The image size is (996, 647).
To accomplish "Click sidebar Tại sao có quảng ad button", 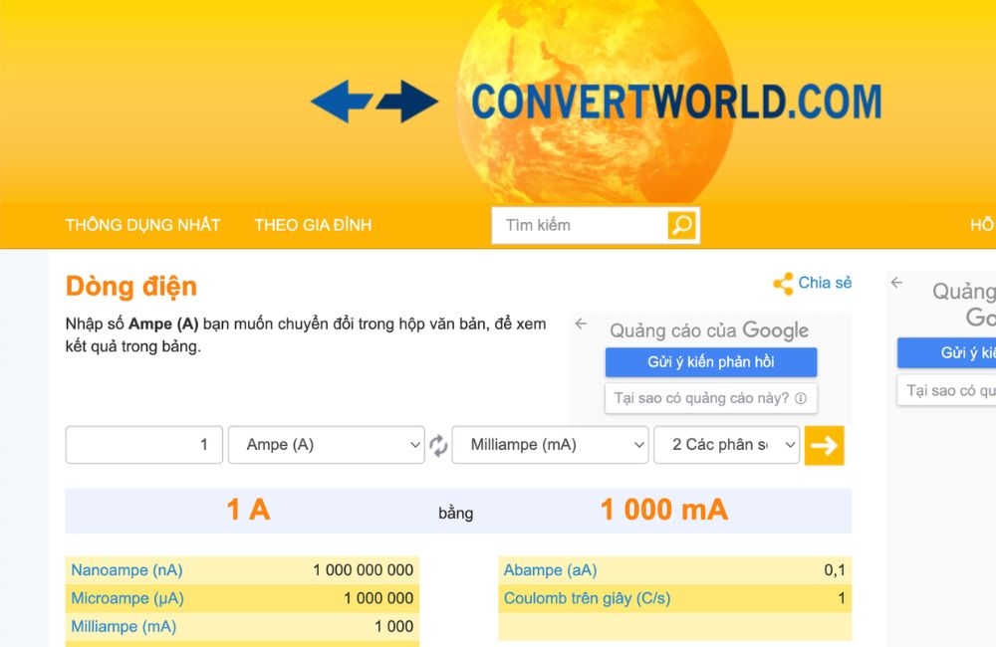I will (946, 390).
